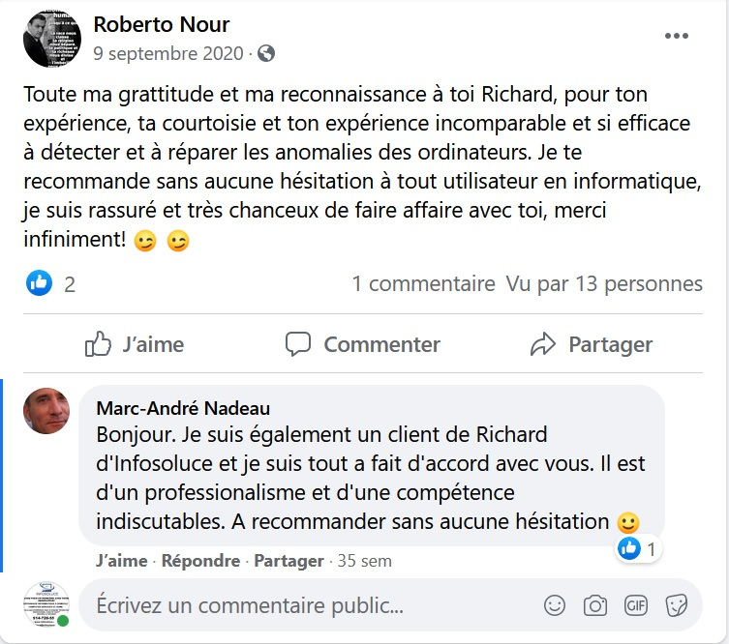Click the 9 septembre 2020 timestamp
Viewport: 729px width, 644px height.
pyautogui.click(x=167, y=54)
